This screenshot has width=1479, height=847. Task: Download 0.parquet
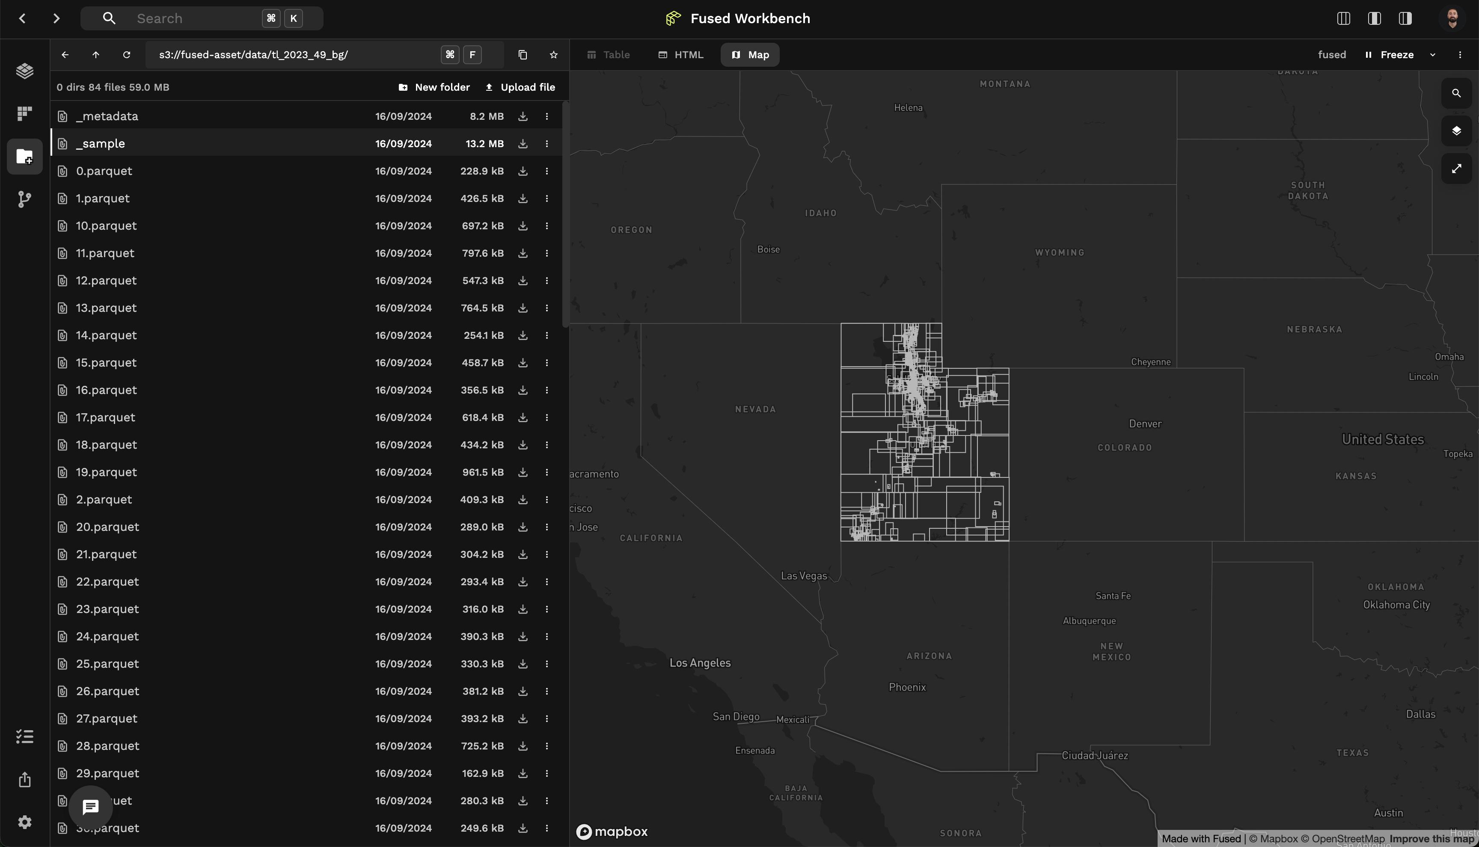pyautogui.click(x=523, y=171)
